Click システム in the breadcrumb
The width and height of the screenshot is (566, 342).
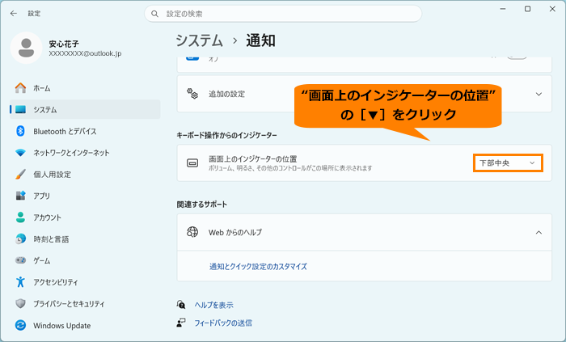199,40
